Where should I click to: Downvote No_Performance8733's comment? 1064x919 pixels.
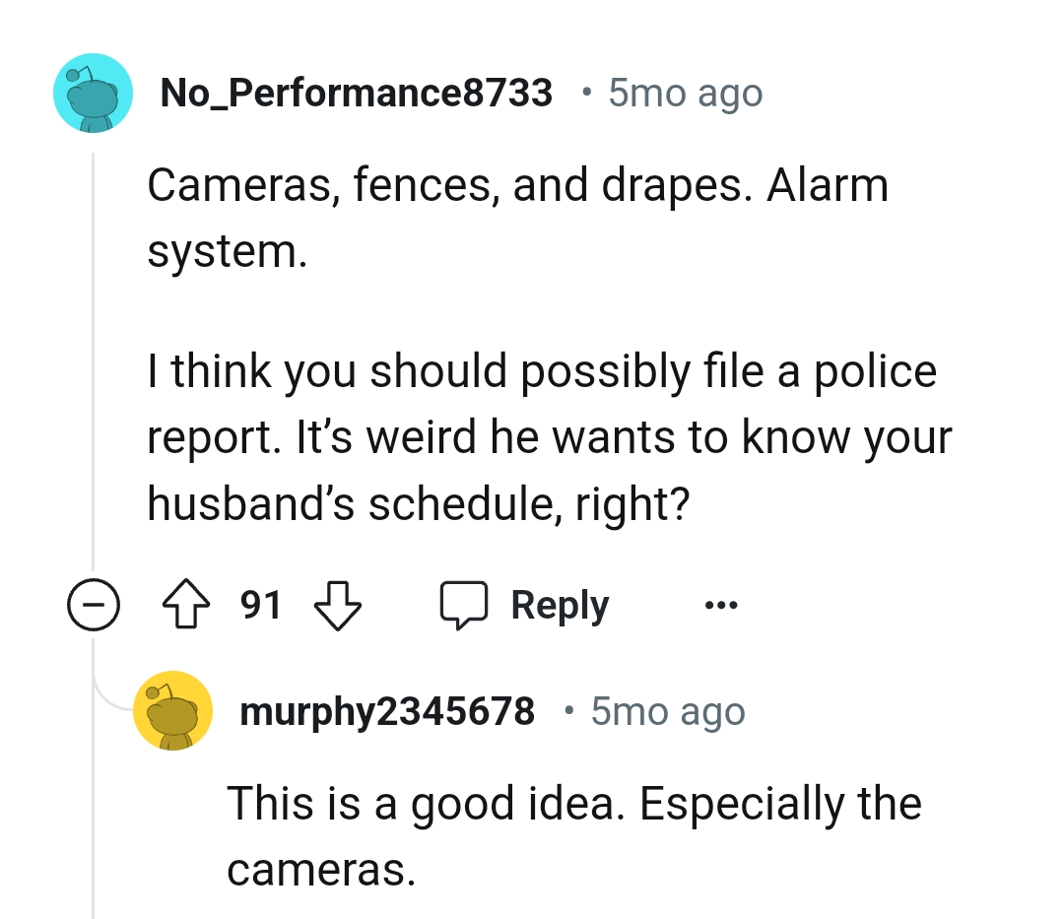pos(337,604)
